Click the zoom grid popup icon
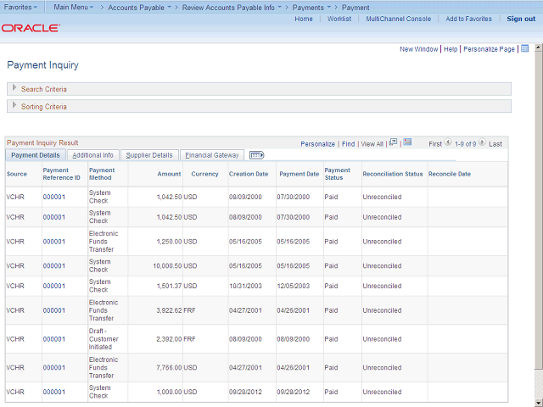Viewport: 543px width, 407px height. [393, 143]
